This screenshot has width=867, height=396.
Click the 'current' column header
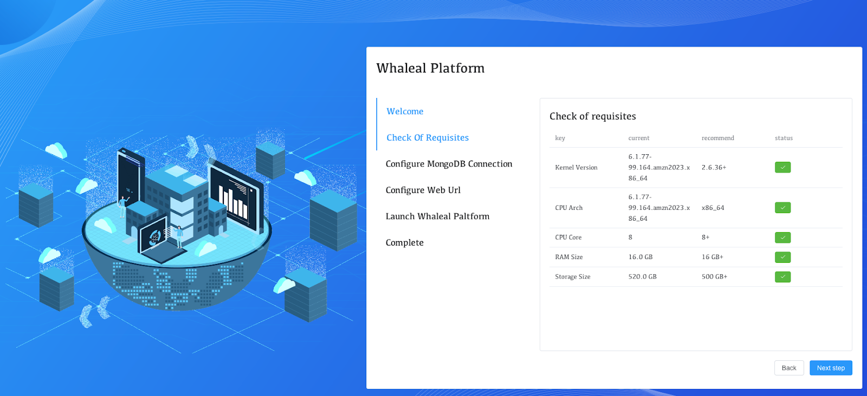pyautogui.click(x=638, y=138)
